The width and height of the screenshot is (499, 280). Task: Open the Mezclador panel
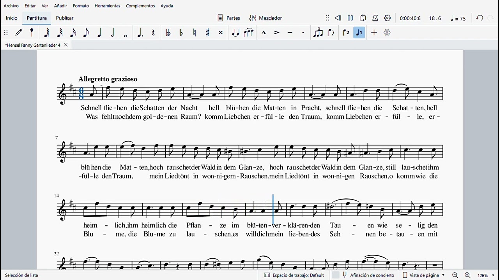(265, 18)
